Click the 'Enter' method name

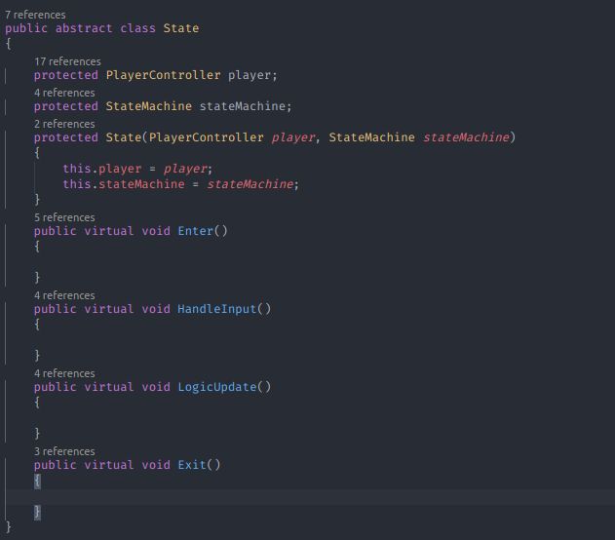click(x=195, y=231)
